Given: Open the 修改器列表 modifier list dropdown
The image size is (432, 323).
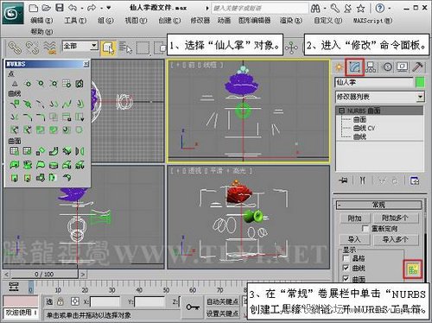Looking at the screenshot, I should 420,97.
